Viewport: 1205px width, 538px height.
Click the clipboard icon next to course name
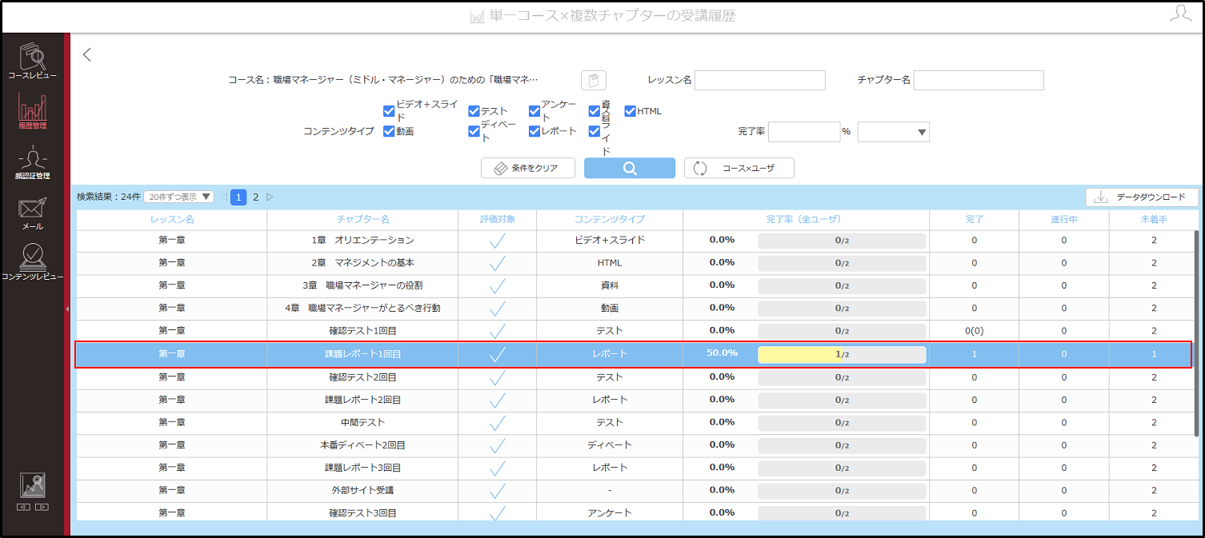[x=593, y=80]
